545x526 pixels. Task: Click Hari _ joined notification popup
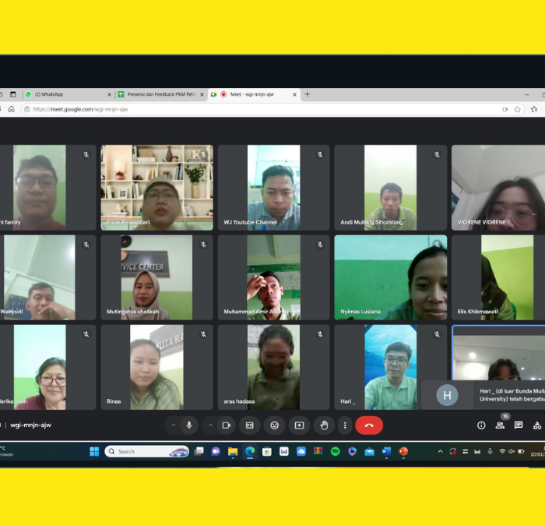[483, 395]
